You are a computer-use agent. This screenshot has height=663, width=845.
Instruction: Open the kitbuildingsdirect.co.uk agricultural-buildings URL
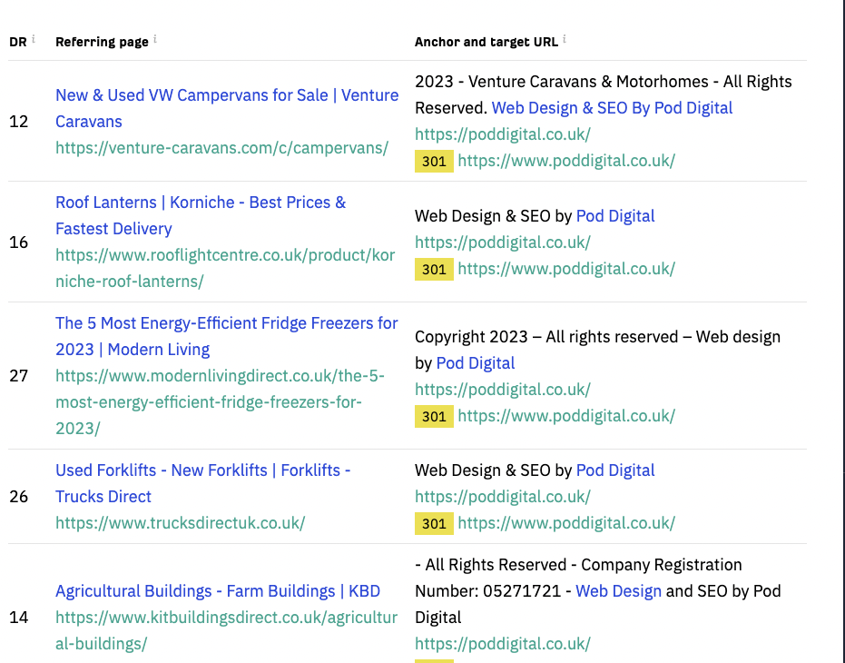(x=226, y=630)
